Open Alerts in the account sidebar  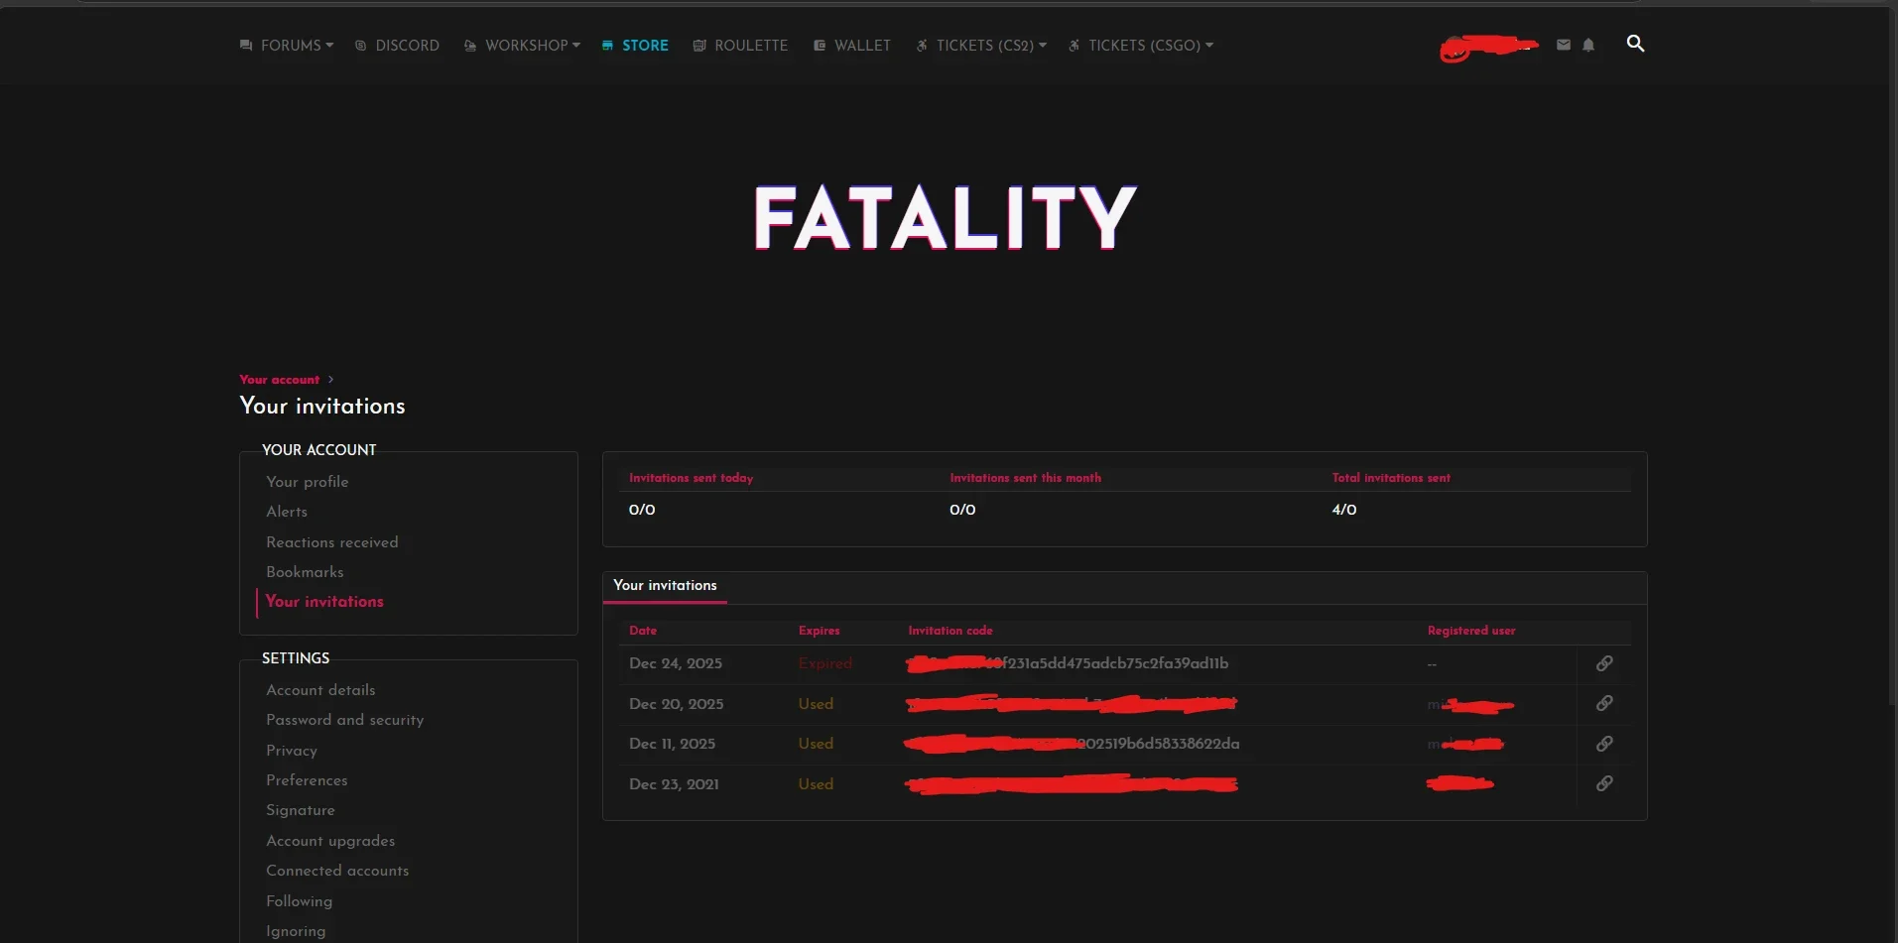287,512
